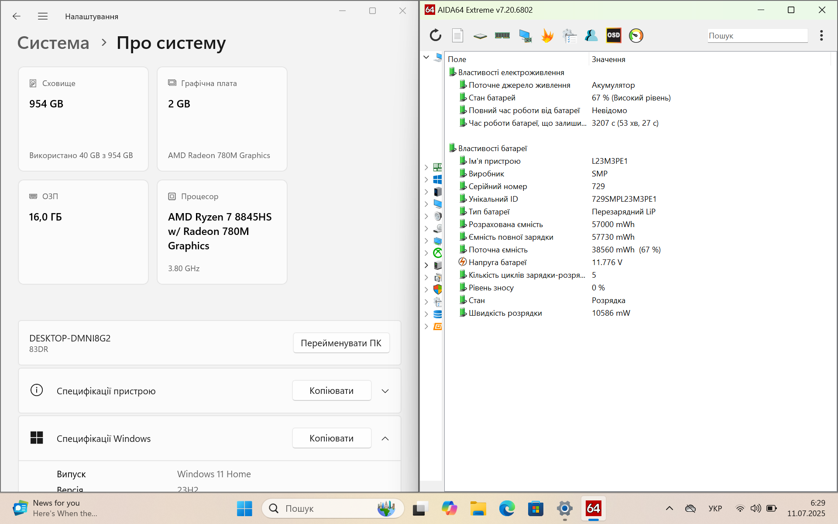Open the clock showing 6:29

tap(806, 508)
